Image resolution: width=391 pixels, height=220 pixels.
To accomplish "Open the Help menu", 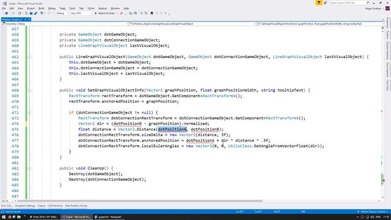I will click(126, 9).
